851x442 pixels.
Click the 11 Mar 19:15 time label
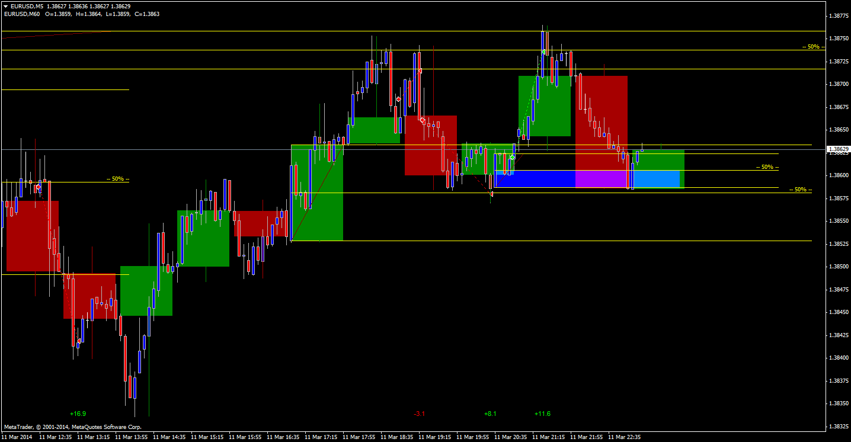[434, 437]
